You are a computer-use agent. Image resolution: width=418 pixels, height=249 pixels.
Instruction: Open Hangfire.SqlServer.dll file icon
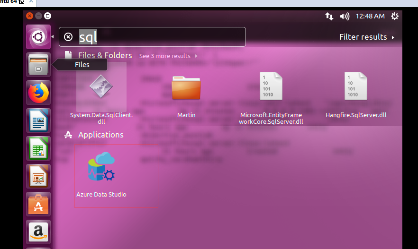coord(355,86)
